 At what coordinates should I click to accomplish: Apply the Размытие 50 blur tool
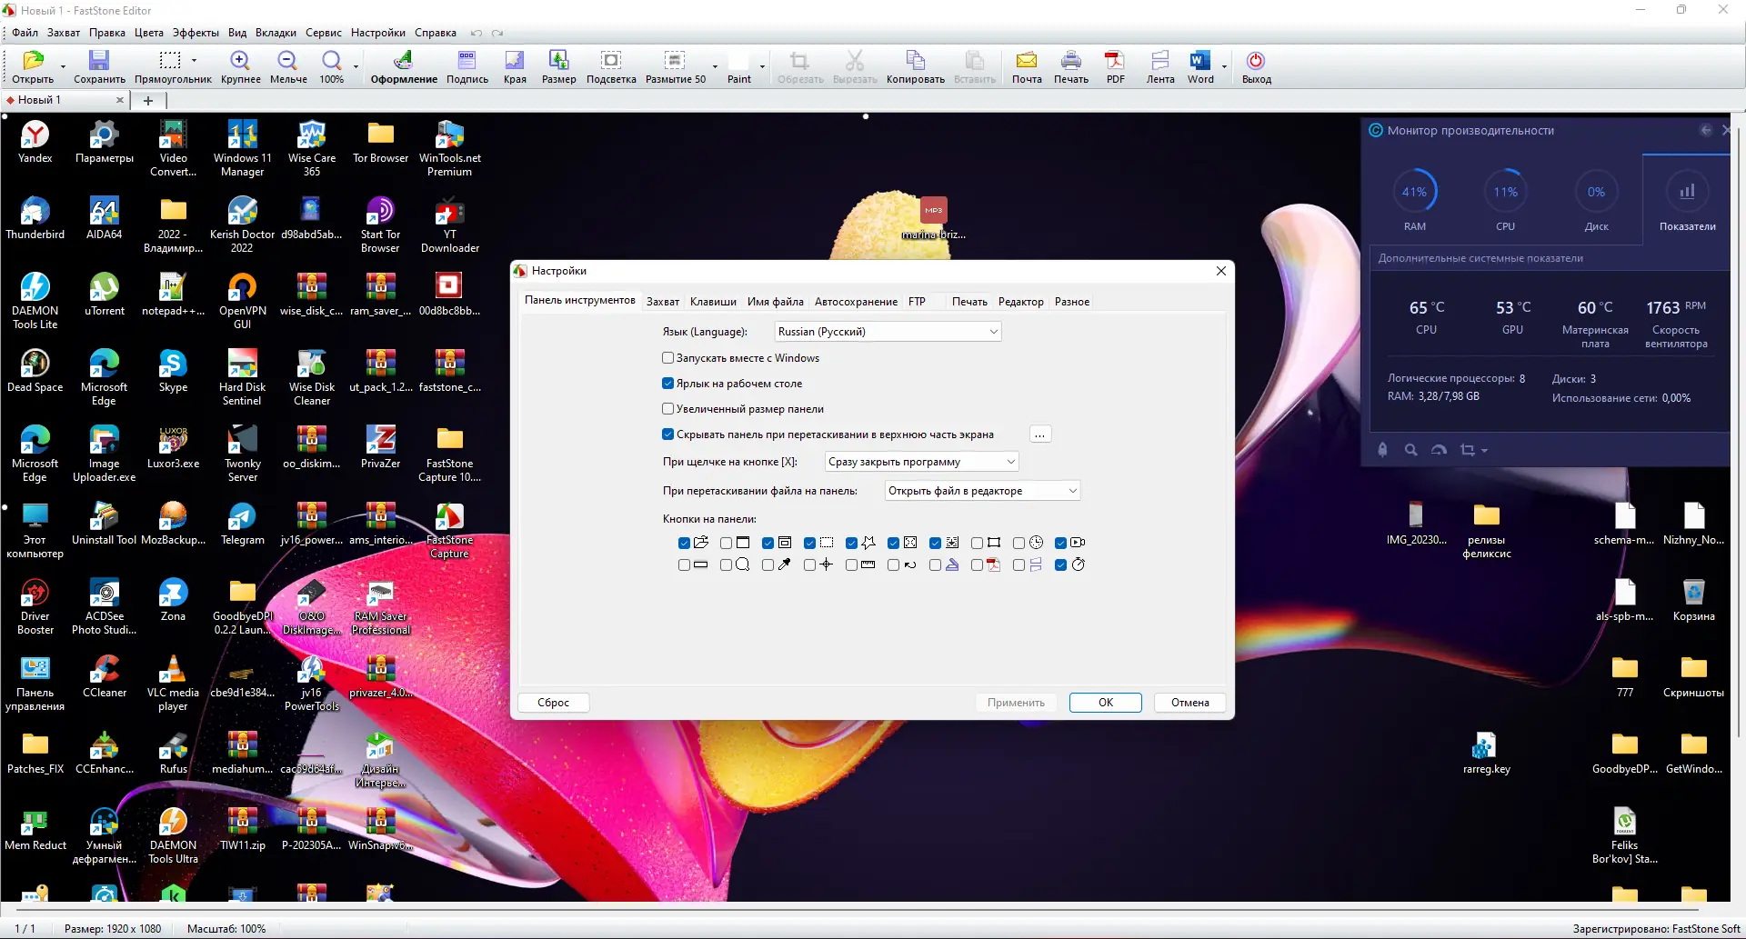675,66
